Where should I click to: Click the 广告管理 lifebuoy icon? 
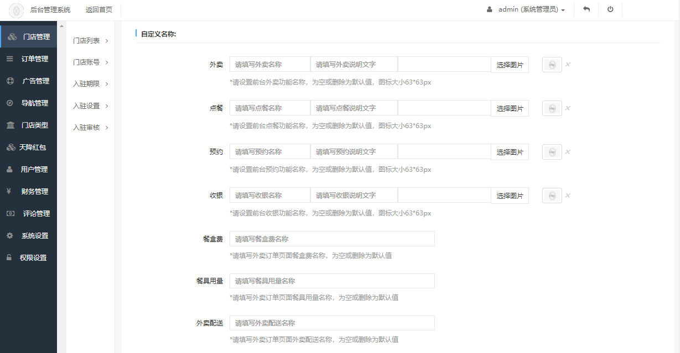10,81
